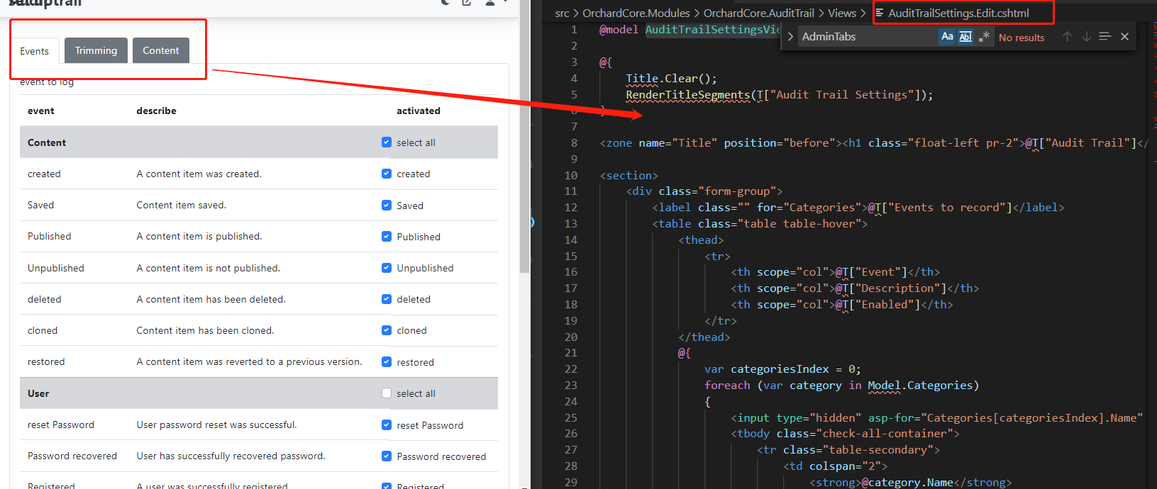
Task: Uncheck the deleted event checkbox
Action: (x=387, y=299)
